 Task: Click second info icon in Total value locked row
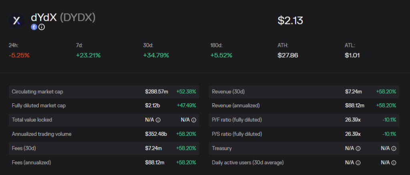point(194,120)
